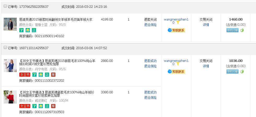
Task: Open the wool coat product title link
Action: pyautogui.click(x=56, y=19)
